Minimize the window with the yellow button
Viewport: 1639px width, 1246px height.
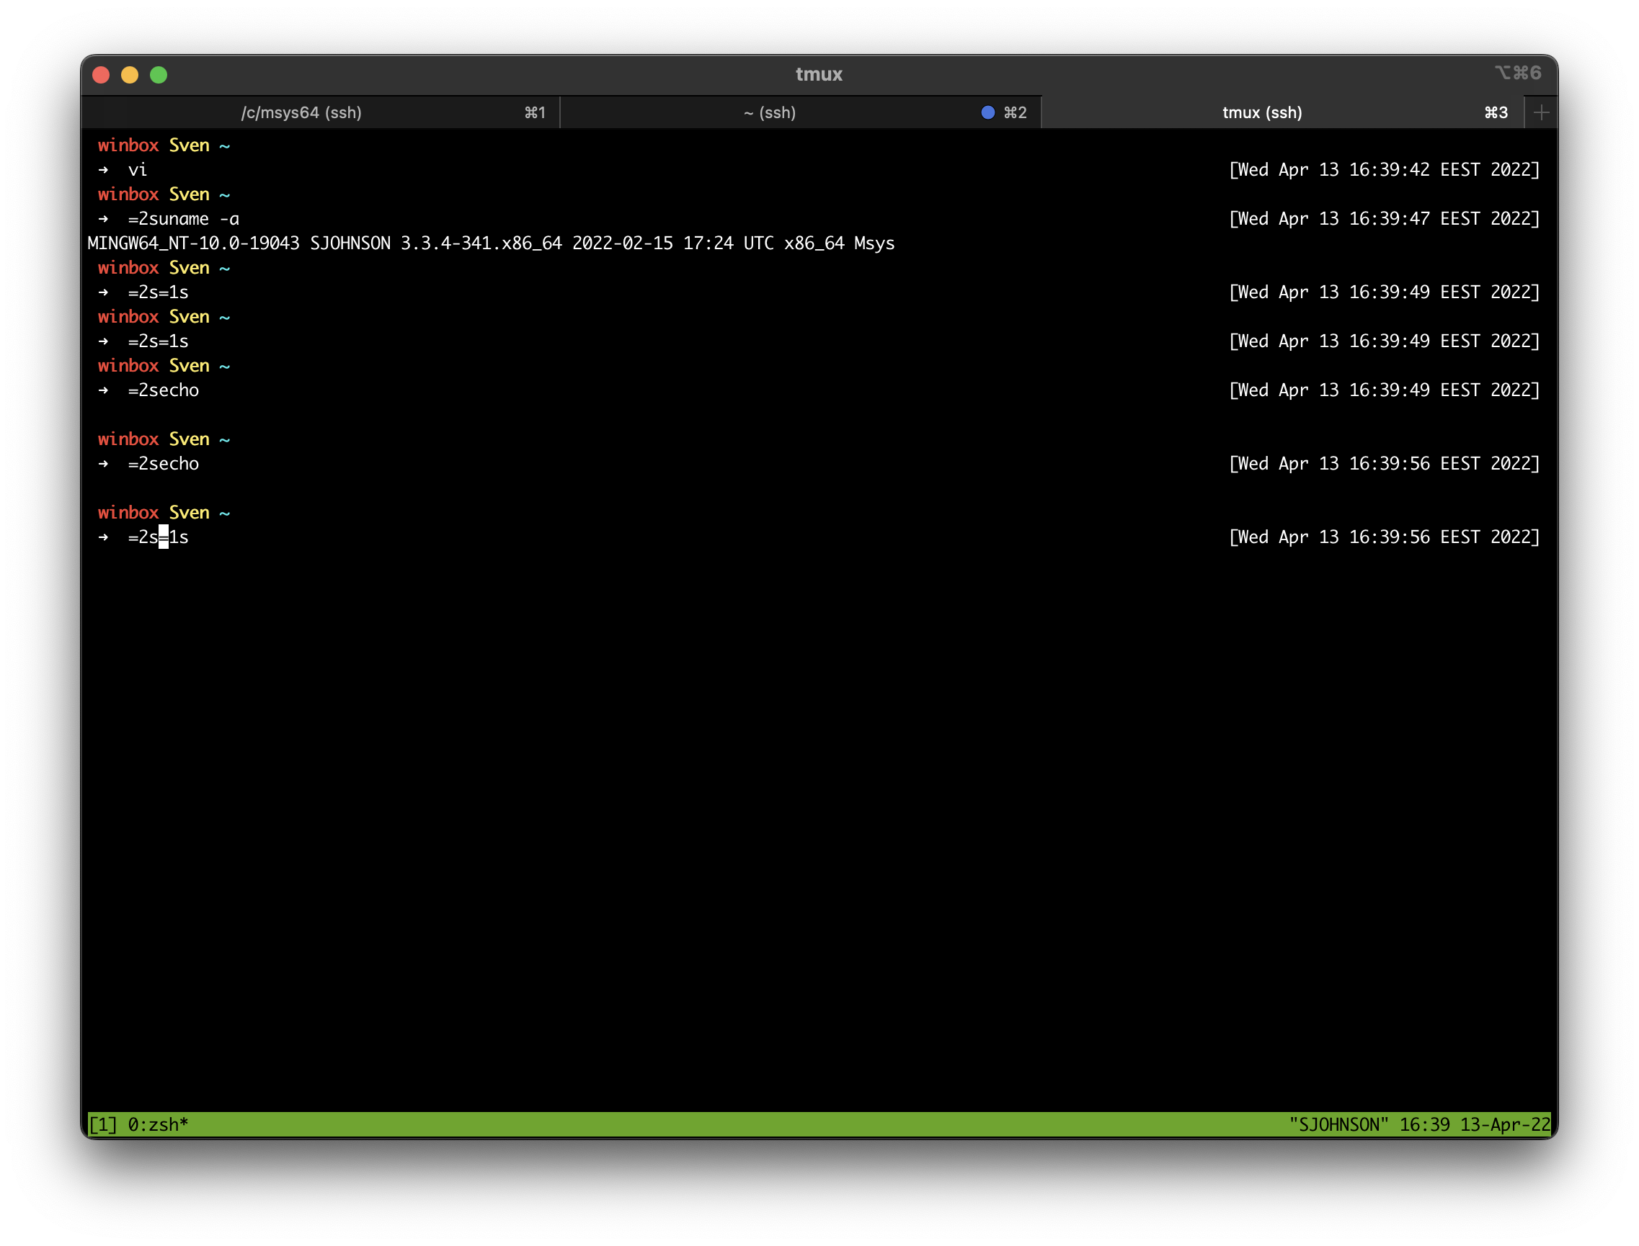(x=130, y=75)
